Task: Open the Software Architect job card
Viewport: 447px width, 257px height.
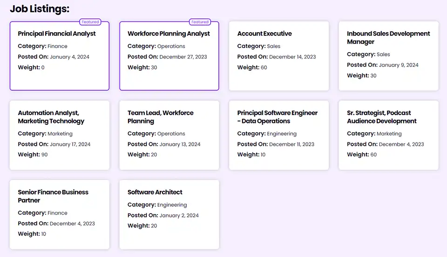Action: click(169, 214)
